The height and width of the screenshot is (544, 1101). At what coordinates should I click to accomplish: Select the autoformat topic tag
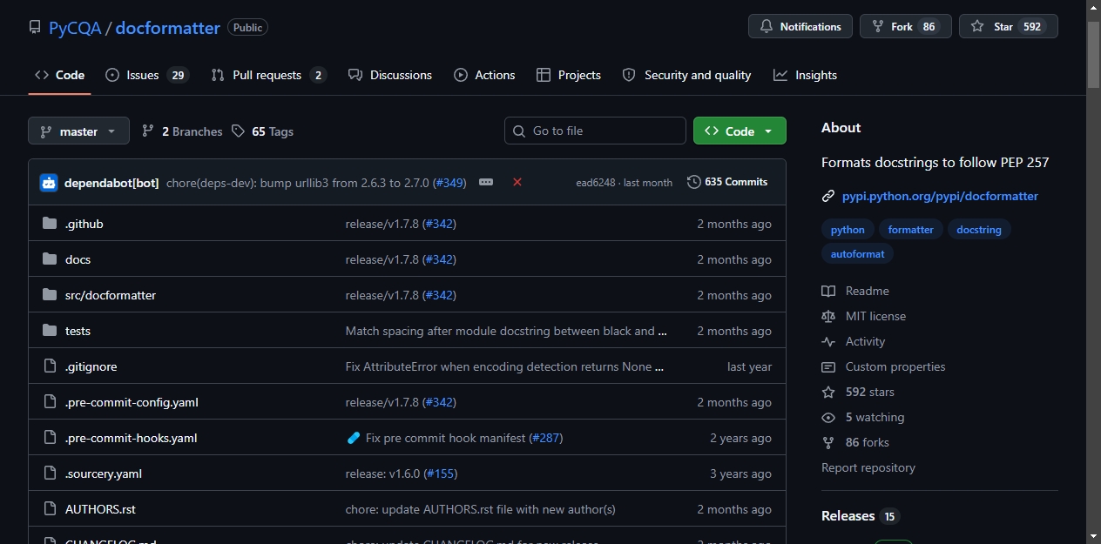pyautogui.click(x=857, y=254)
